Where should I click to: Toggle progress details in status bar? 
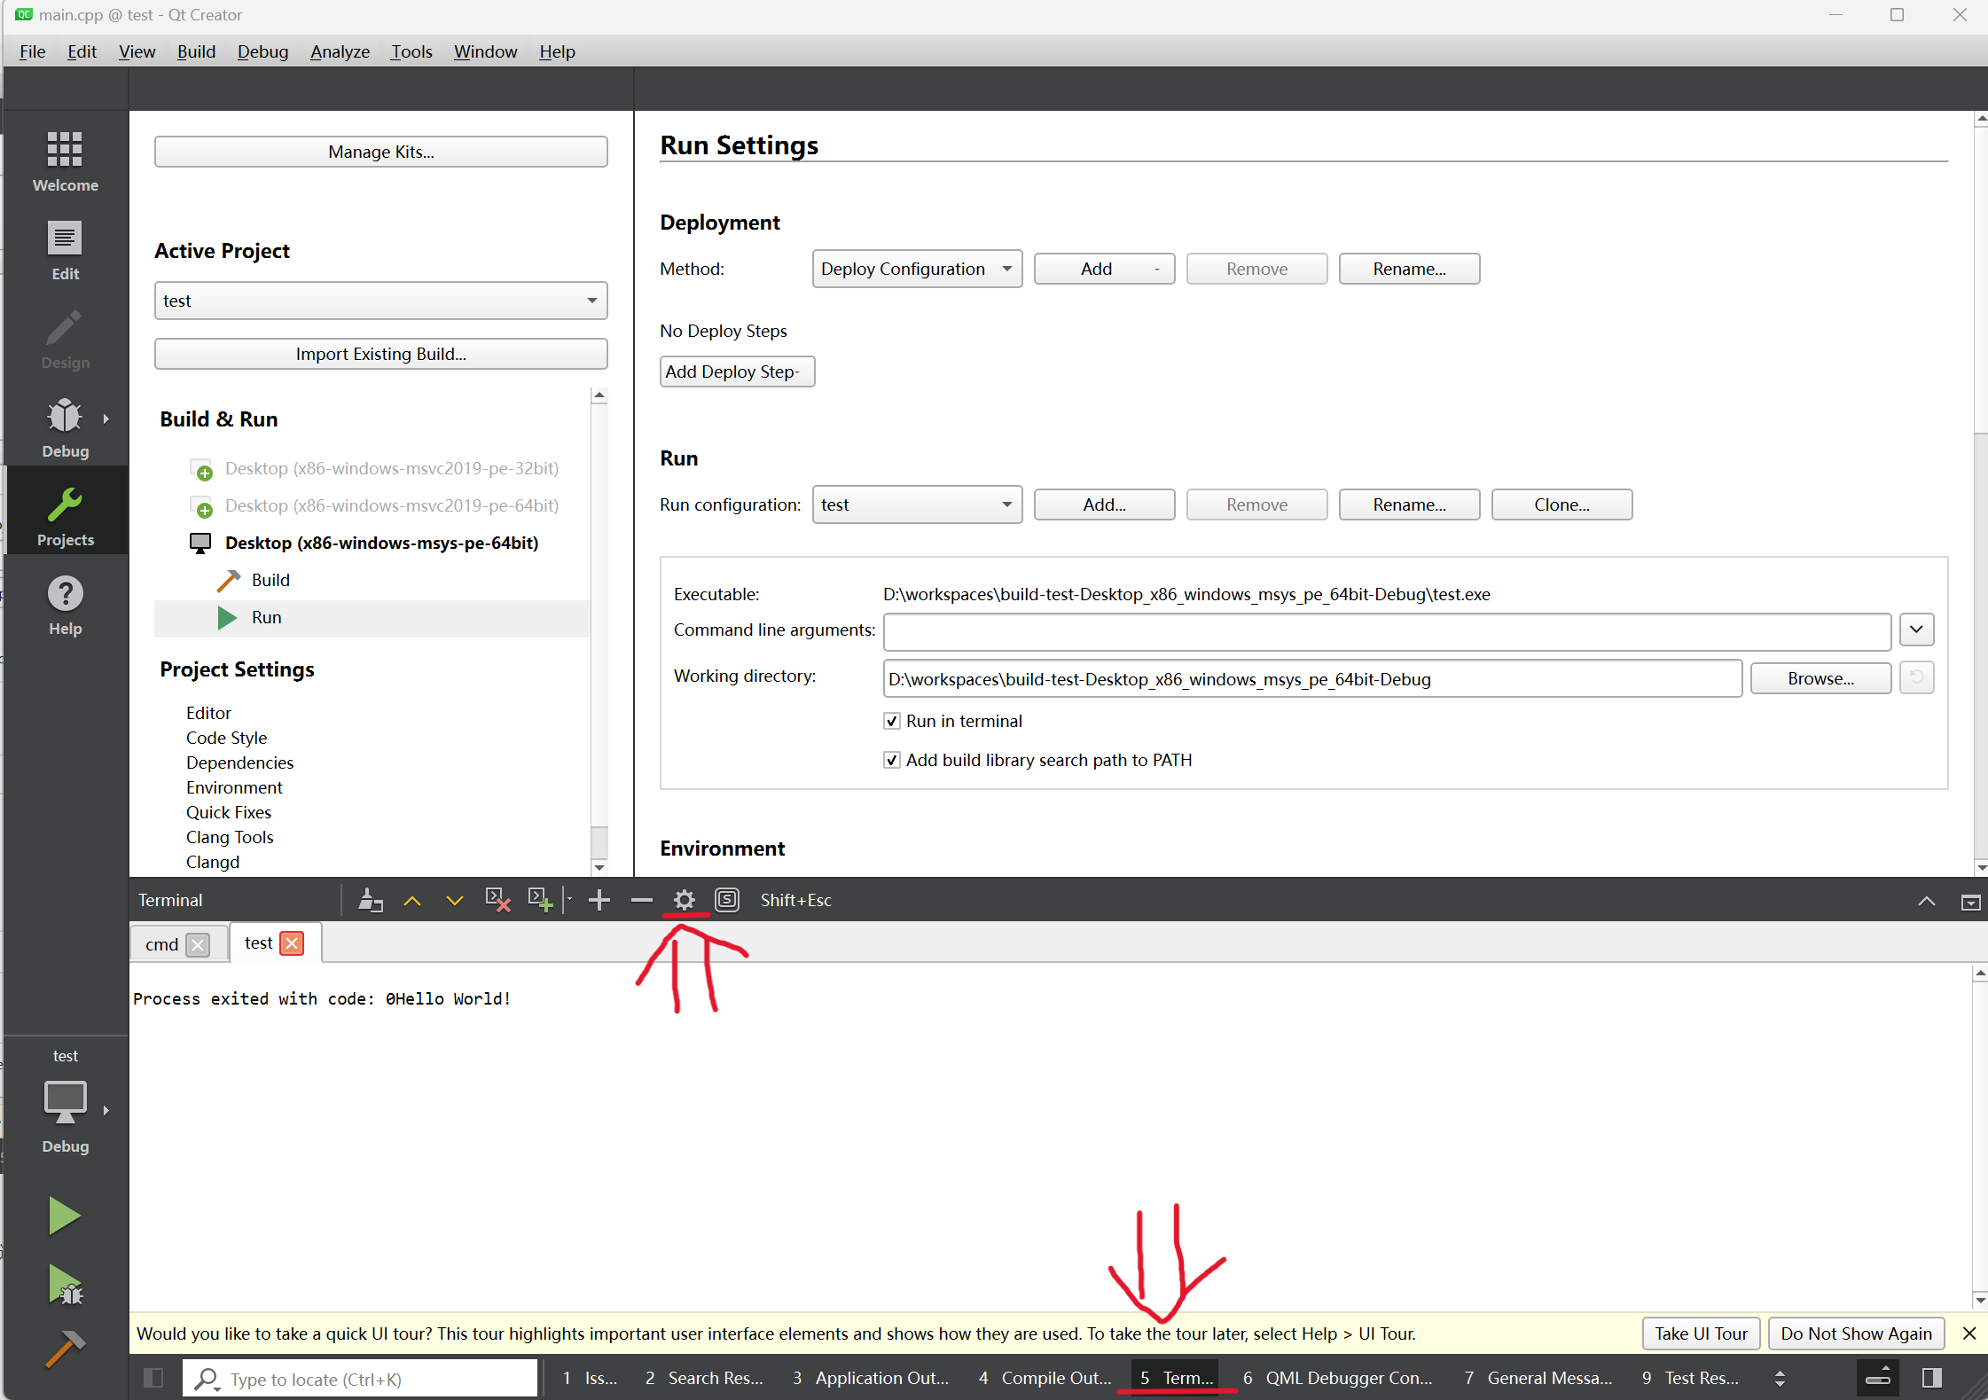click(x=1879, y=1378)
